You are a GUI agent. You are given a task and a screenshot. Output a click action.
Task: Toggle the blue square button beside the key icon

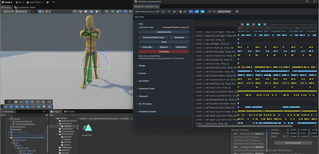(x=203, y=12)
